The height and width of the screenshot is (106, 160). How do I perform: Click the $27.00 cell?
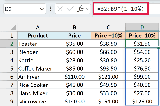142,93
